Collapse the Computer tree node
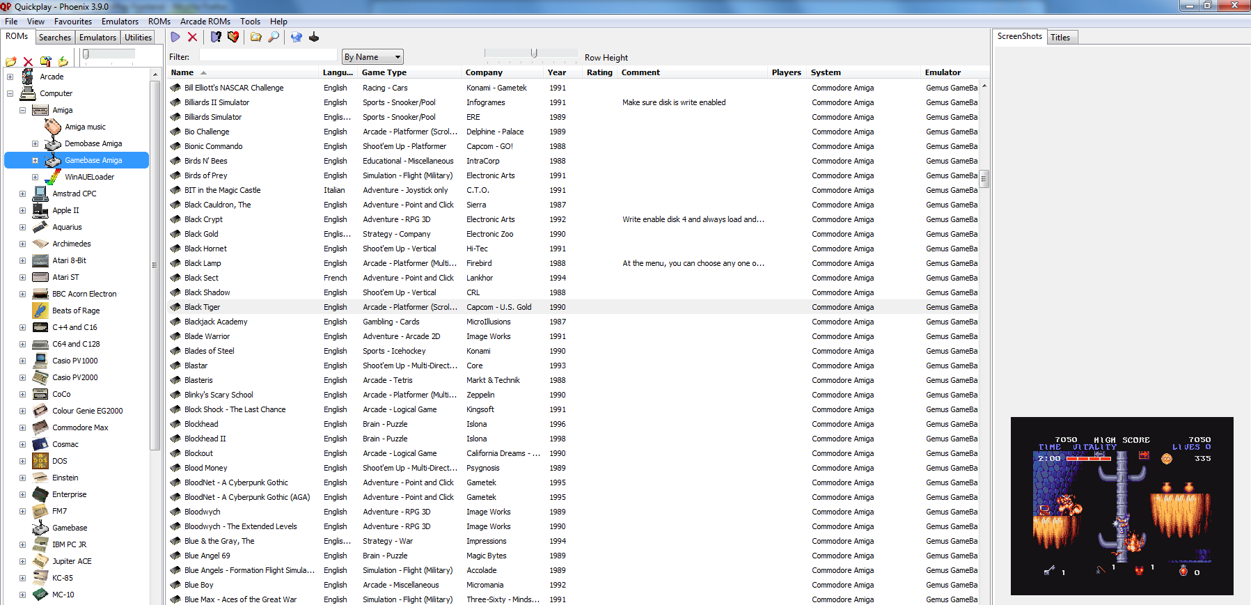 tap(10, 93)
